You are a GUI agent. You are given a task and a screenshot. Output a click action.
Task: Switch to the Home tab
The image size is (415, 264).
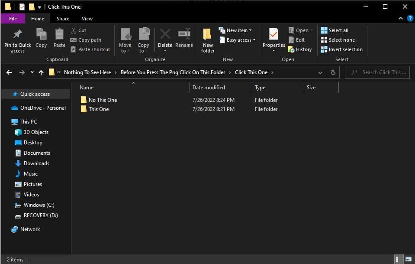coord(38,19)
